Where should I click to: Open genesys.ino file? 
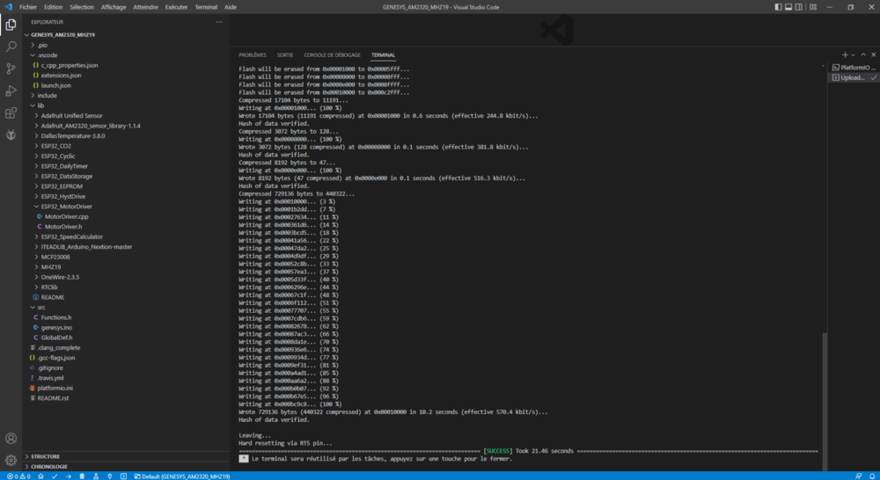pos(56,328)
